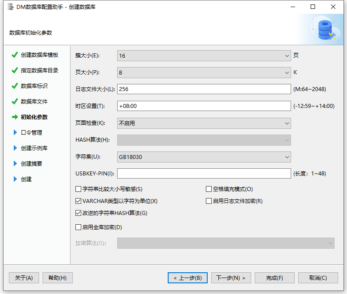Click the database icon in the header banner
The image size is (347, 294).
(x=326, y=29)
